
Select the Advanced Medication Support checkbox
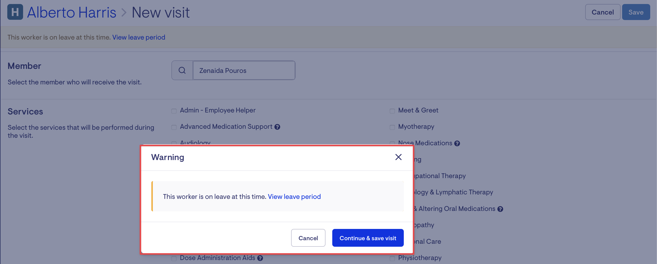[x=174, y=127]
